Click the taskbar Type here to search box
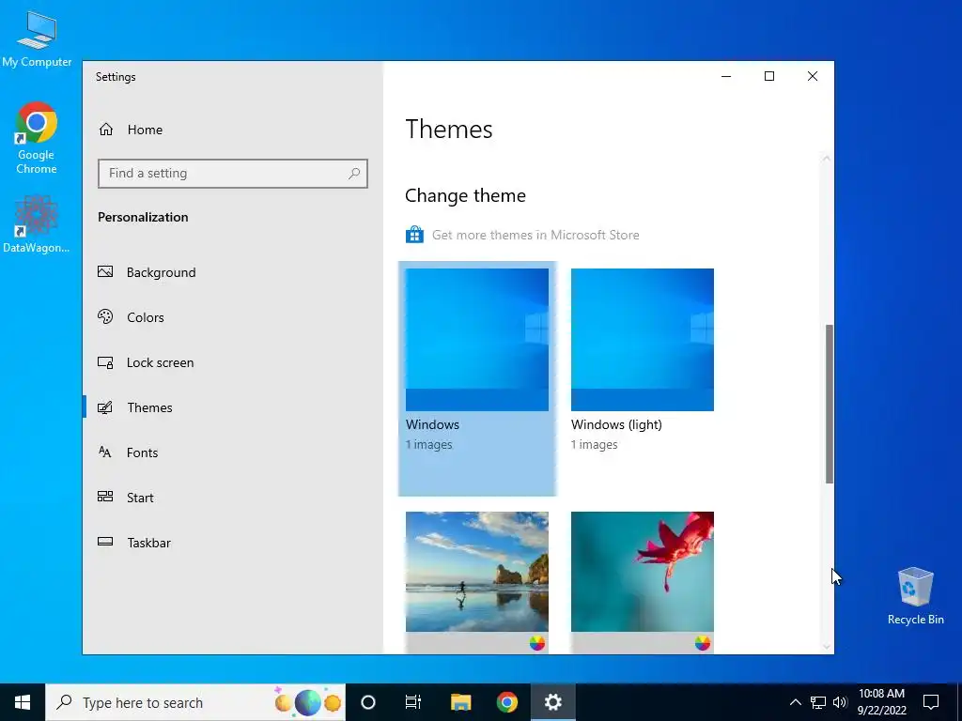Screen dimensions: 962x721 point(195,702)
